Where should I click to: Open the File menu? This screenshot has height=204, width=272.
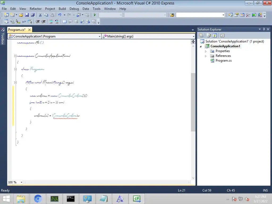coord(4,9)
